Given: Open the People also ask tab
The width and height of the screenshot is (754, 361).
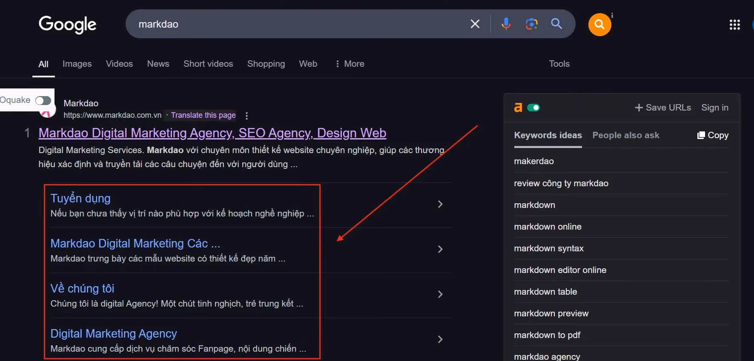Looking at the screenshot, I should [x=626, y=135].
